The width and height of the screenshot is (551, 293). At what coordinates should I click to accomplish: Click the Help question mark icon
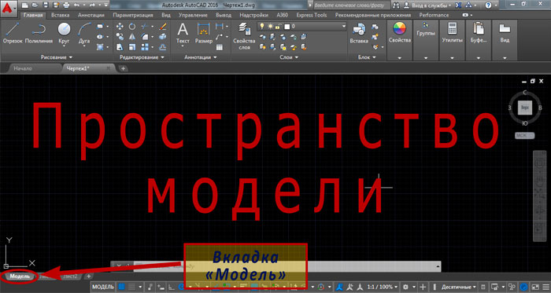click(x=488, y=5)
